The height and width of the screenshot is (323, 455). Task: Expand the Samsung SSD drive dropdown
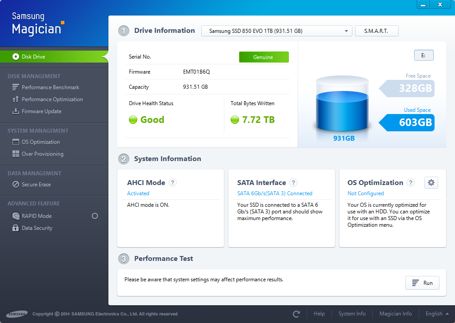(x=276, y=31)
